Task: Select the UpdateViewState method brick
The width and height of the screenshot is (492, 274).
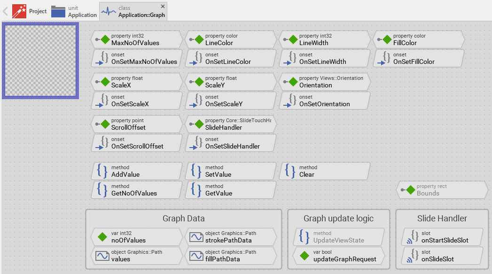Action: [338, 237]
